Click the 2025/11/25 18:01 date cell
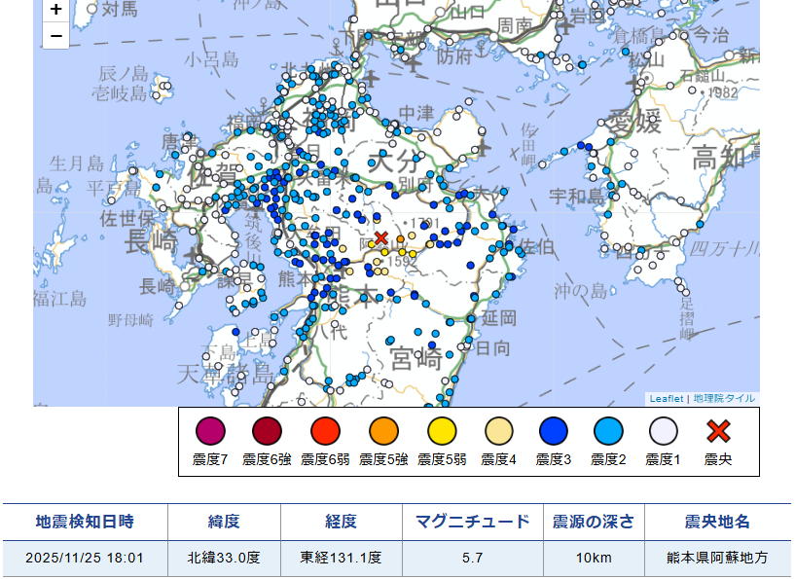795x579 pixels. coord(86,559)
